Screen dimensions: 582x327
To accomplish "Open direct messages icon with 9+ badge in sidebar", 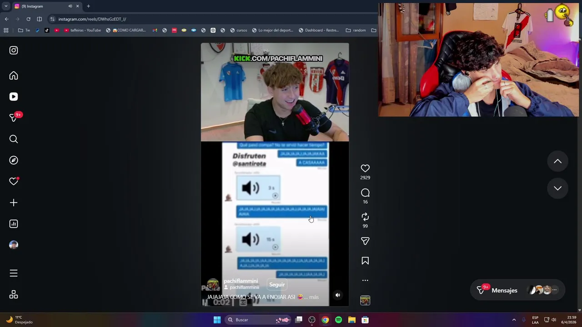I will 14,118.
